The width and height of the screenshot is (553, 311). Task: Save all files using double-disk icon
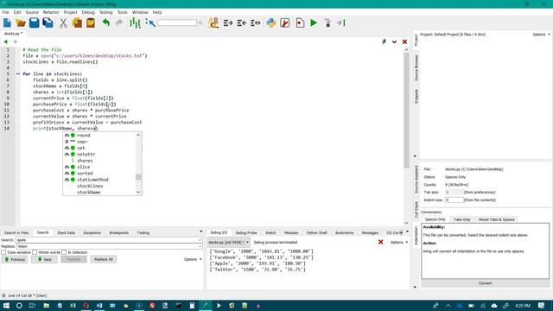tap(48, 23)
